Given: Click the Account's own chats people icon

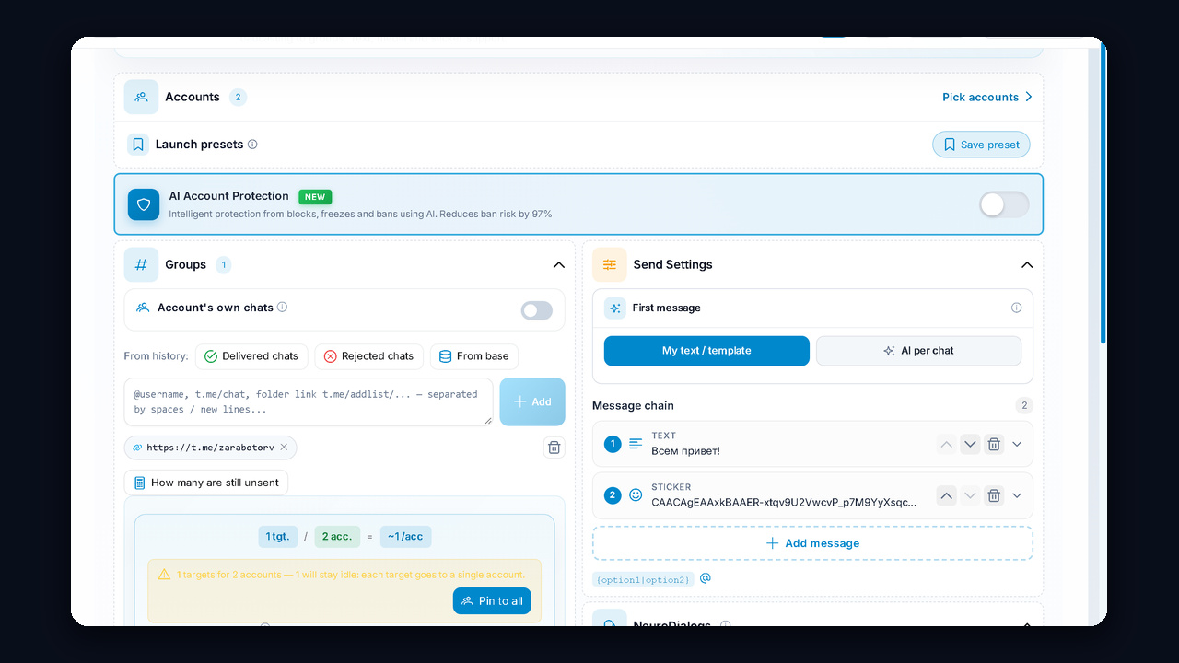Looking at the screenshot, I should (143, 308).
